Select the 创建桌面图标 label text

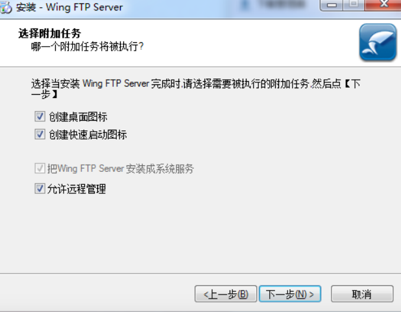(78, 117)
